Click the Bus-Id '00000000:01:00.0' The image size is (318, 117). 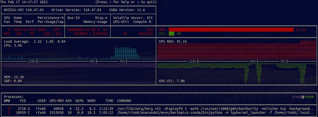84,30
